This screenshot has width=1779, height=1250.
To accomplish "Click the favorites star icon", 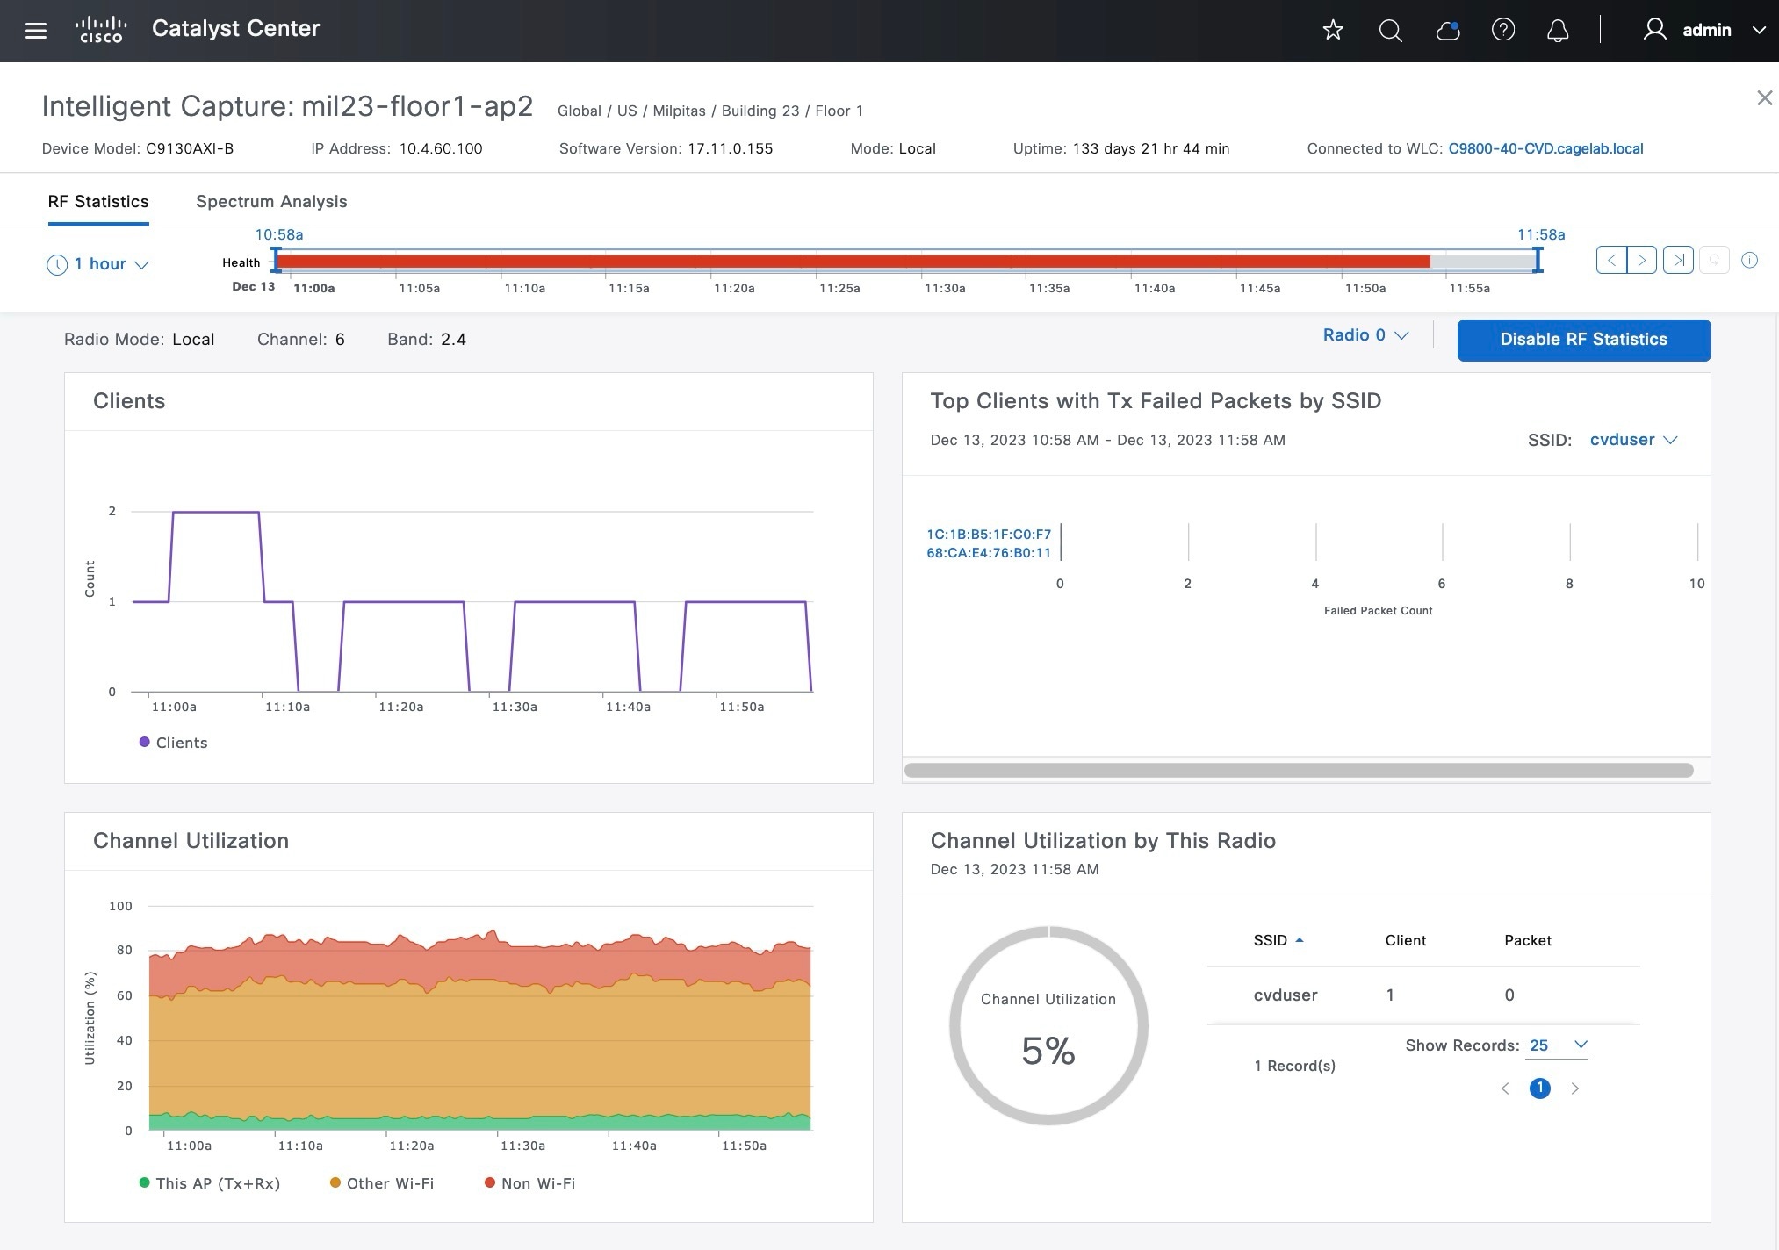I will click(1333, 31).
